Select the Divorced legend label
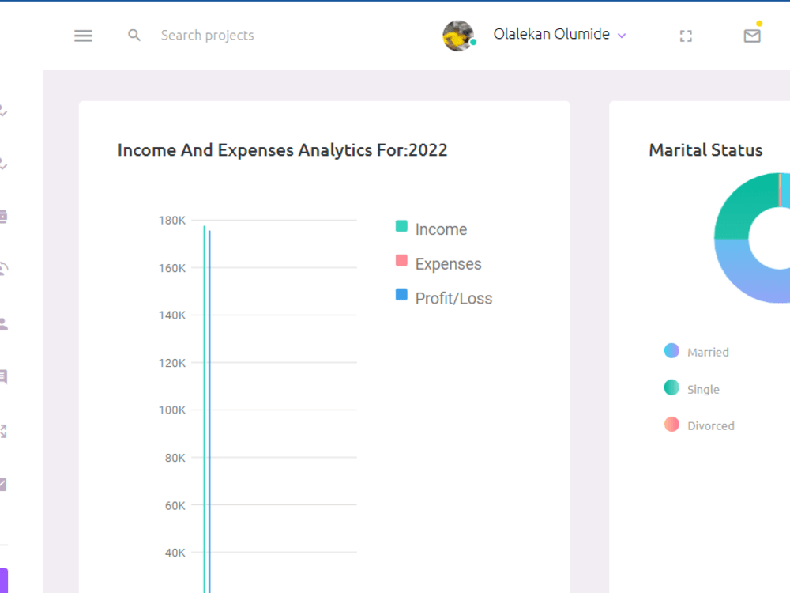The width and height of the screenshot is (790, 593). point(711,425)
